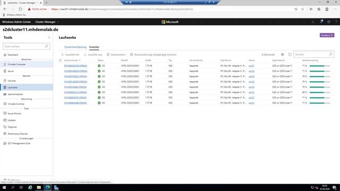Sort by the Speicherpool column header
Viewport: 340px width, 191px height.
(278, 60)
